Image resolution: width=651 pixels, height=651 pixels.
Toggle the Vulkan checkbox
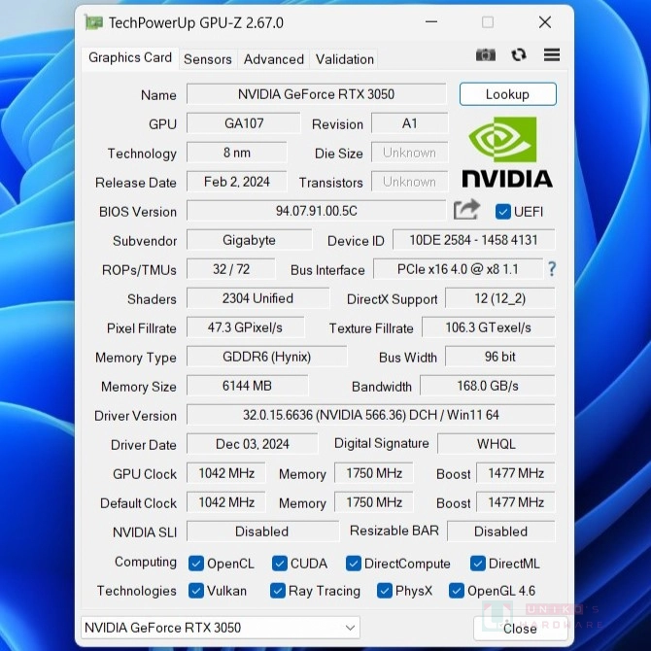[x=196, y=591]
